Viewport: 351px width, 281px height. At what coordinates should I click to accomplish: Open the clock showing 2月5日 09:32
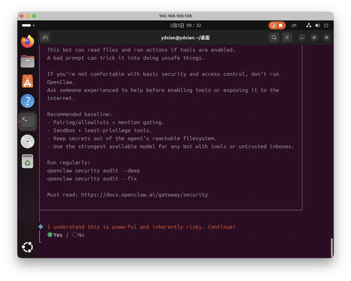pyautogui.click(x=186, y=26)
